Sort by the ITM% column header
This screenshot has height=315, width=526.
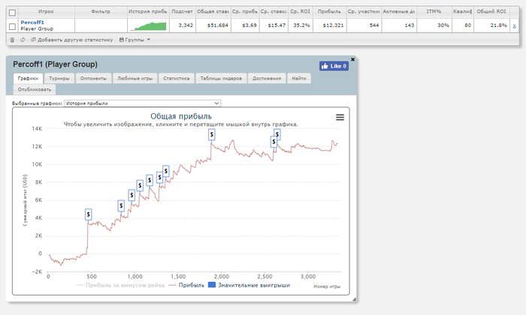point(434,12)
